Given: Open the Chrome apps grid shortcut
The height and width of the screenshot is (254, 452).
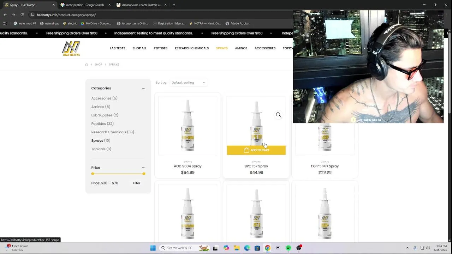Looking at the screenshot, I should pos(5,24).
